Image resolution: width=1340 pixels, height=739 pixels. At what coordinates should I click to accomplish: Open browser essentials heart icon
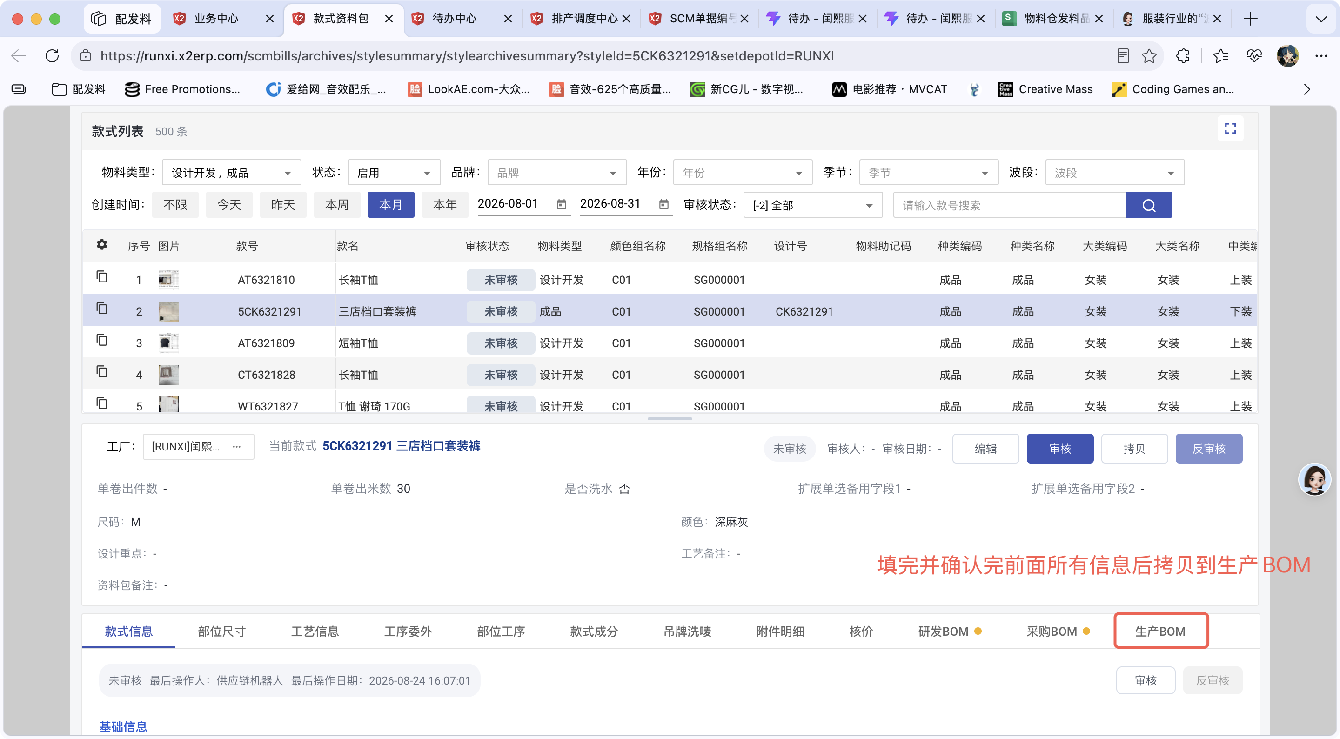(1253, 56)
